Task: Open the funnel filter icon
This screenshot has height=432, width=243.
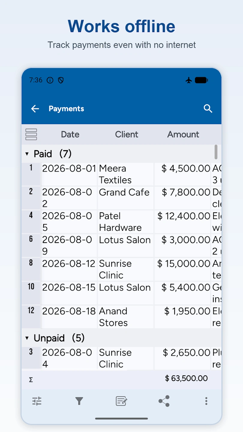Action: [79, 401]
